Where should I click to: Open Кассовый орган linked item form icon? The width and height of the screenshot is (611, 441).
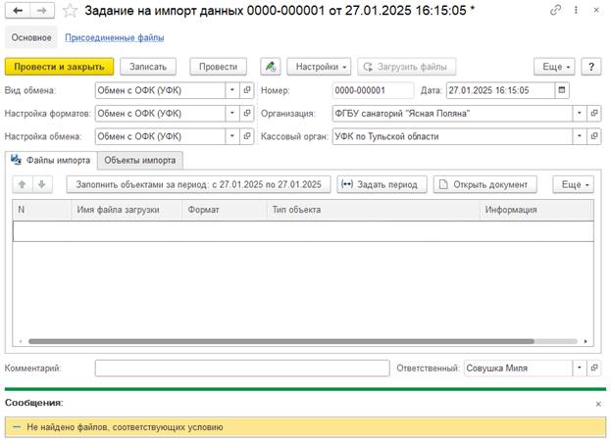[x=594, y=136]
